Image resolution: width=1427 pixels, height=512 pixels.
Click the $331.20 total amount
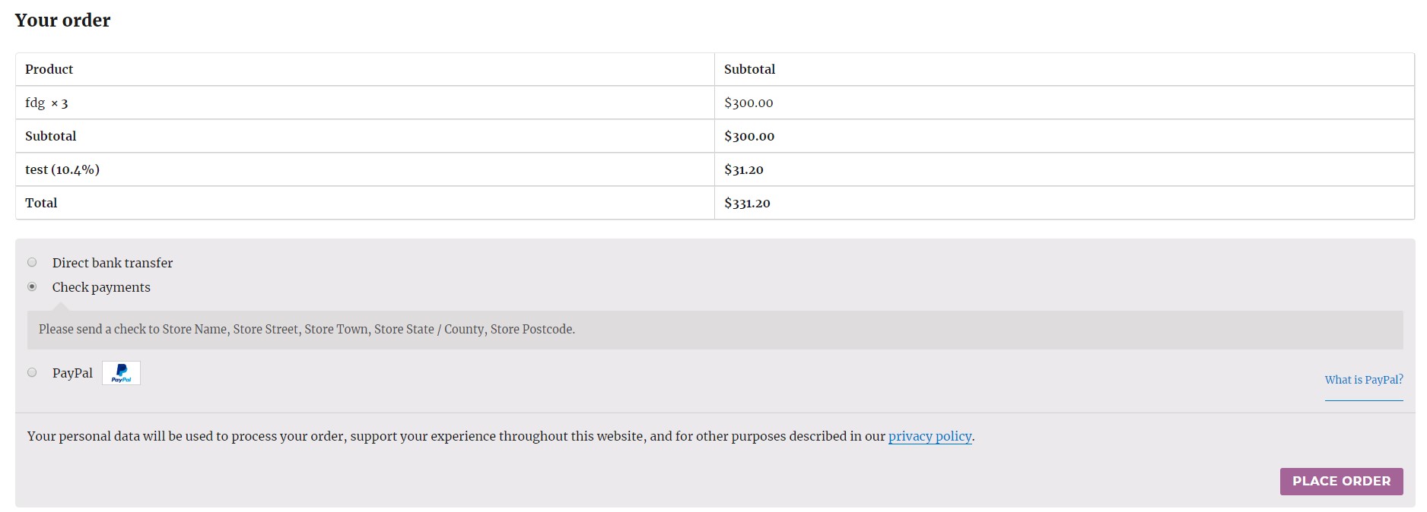click(747, 203)
